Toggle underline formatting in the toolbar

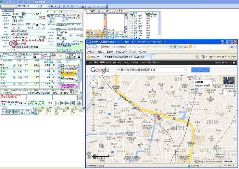(59, 6)
